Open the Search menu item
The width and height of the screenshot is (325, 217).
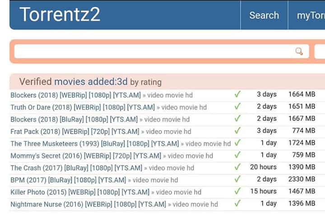click(x=264, y=15)
